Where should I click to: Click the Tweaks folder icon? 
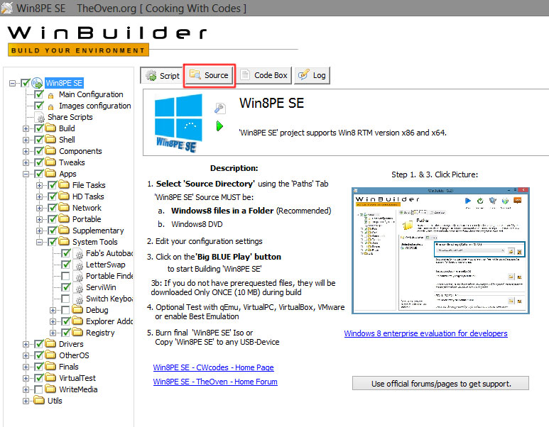[x=50, y=162]
